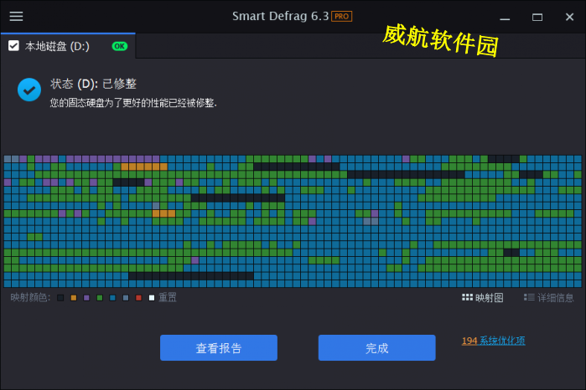Pick the green map color swatch

point(100,297)
